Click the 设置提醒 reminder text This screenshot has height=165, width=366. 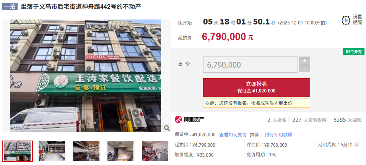(x=357, y=20)
